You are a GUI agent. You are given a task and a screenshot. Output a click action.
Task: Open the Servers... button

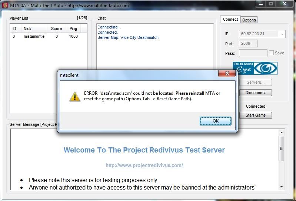(x=255, y=83)
